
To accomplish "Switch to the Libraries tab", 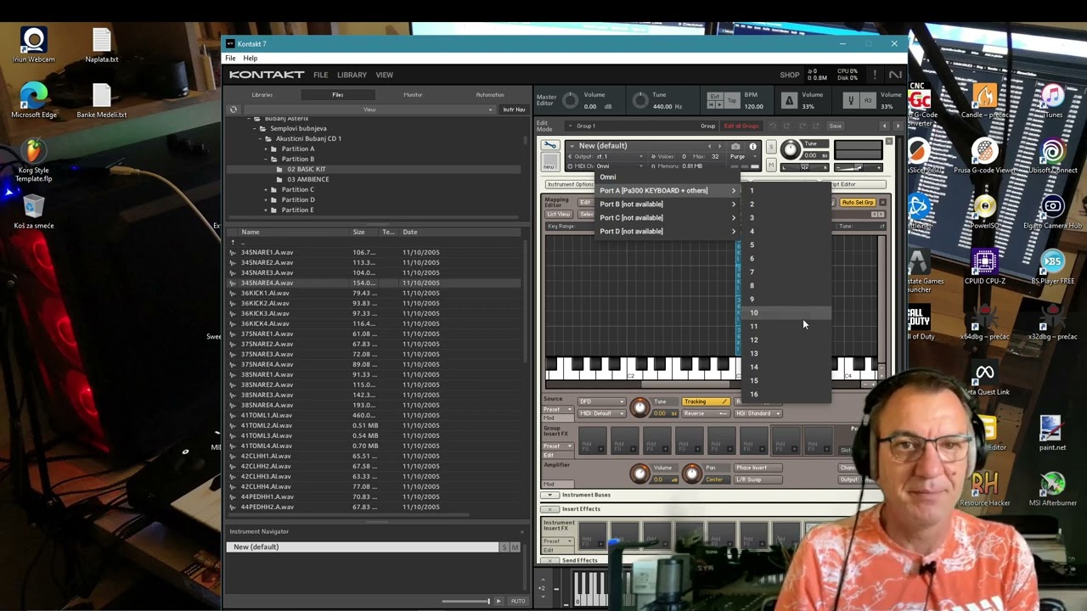I will coord(262,95).
